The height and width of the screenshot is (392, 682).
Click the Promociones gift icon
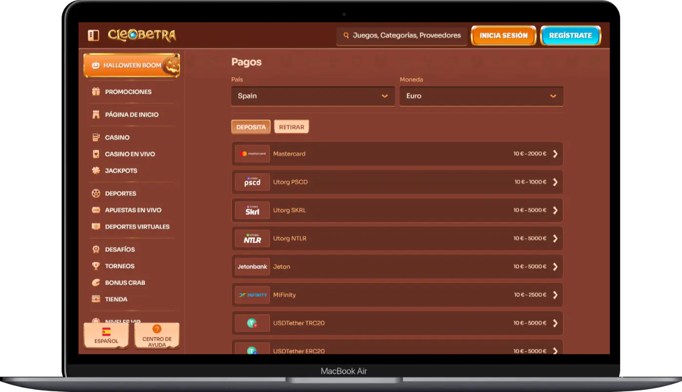(x=96, y=92)
